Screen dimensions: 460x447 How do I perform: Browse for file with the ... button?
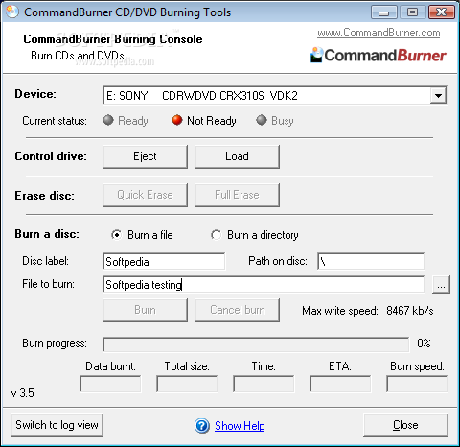click(x=441, y=284)
